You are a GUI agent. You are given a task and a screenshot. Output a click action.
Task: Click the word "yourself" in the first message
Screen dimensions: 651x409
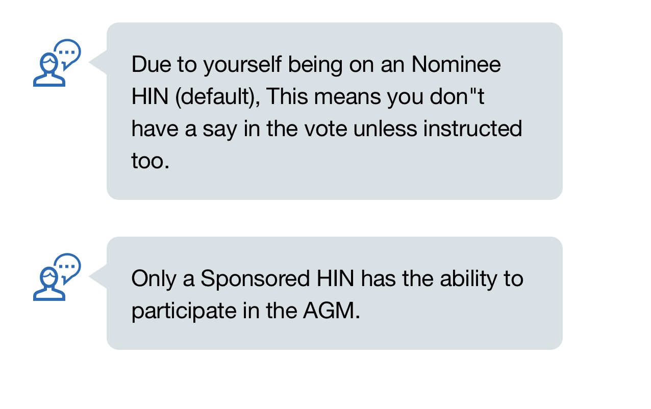point(244,65)
